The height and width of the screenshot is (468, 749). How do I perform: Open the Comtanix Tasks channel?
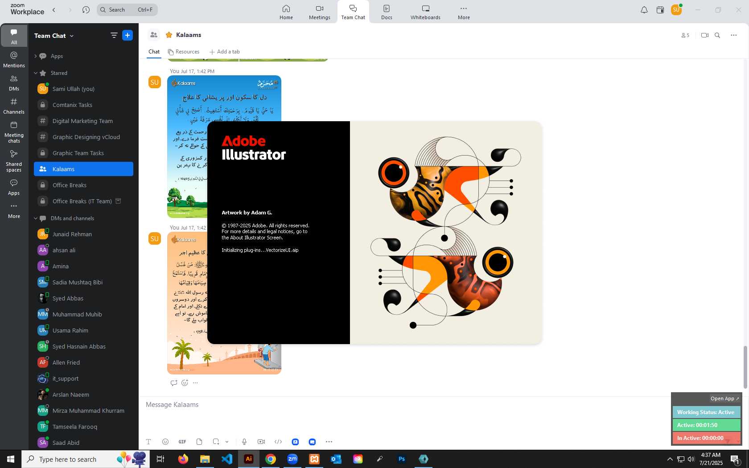tap(83, 105)
